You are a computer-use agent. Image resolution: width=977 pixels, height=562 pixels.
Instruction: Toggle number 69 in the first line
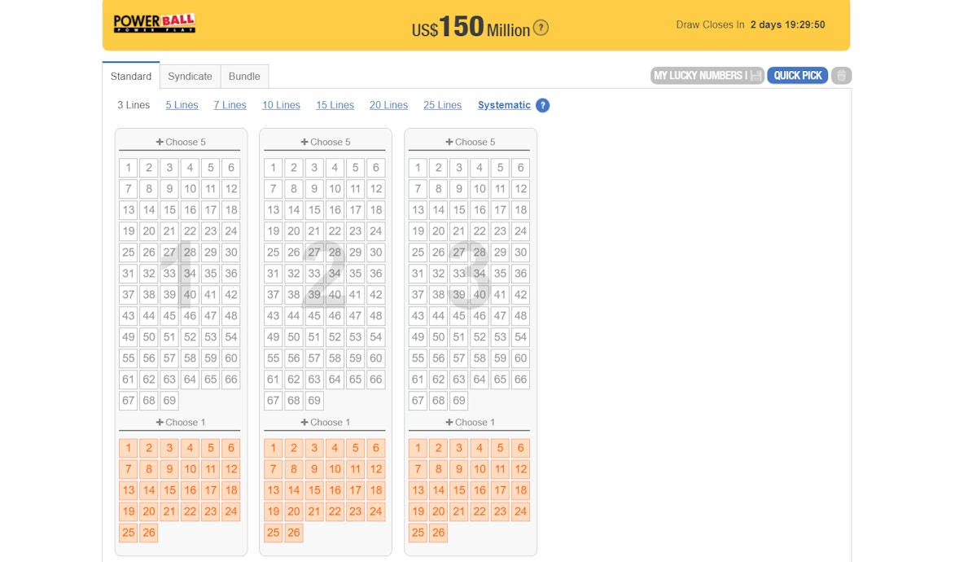coord(169,401)
